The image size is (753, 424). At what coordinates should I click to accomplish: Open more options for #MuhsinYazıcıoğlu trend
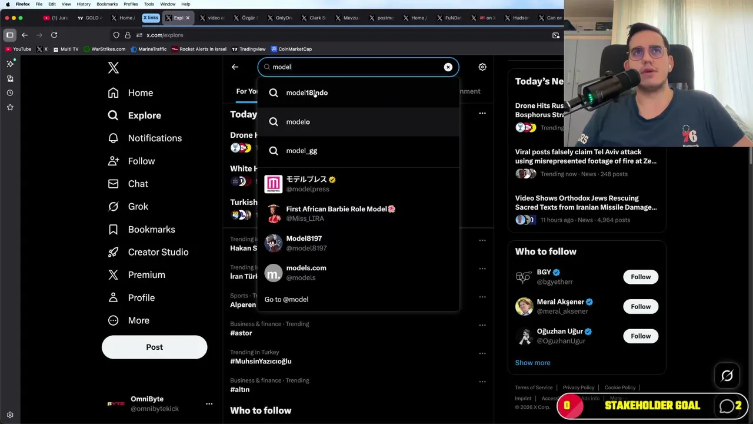click(482, 353)
